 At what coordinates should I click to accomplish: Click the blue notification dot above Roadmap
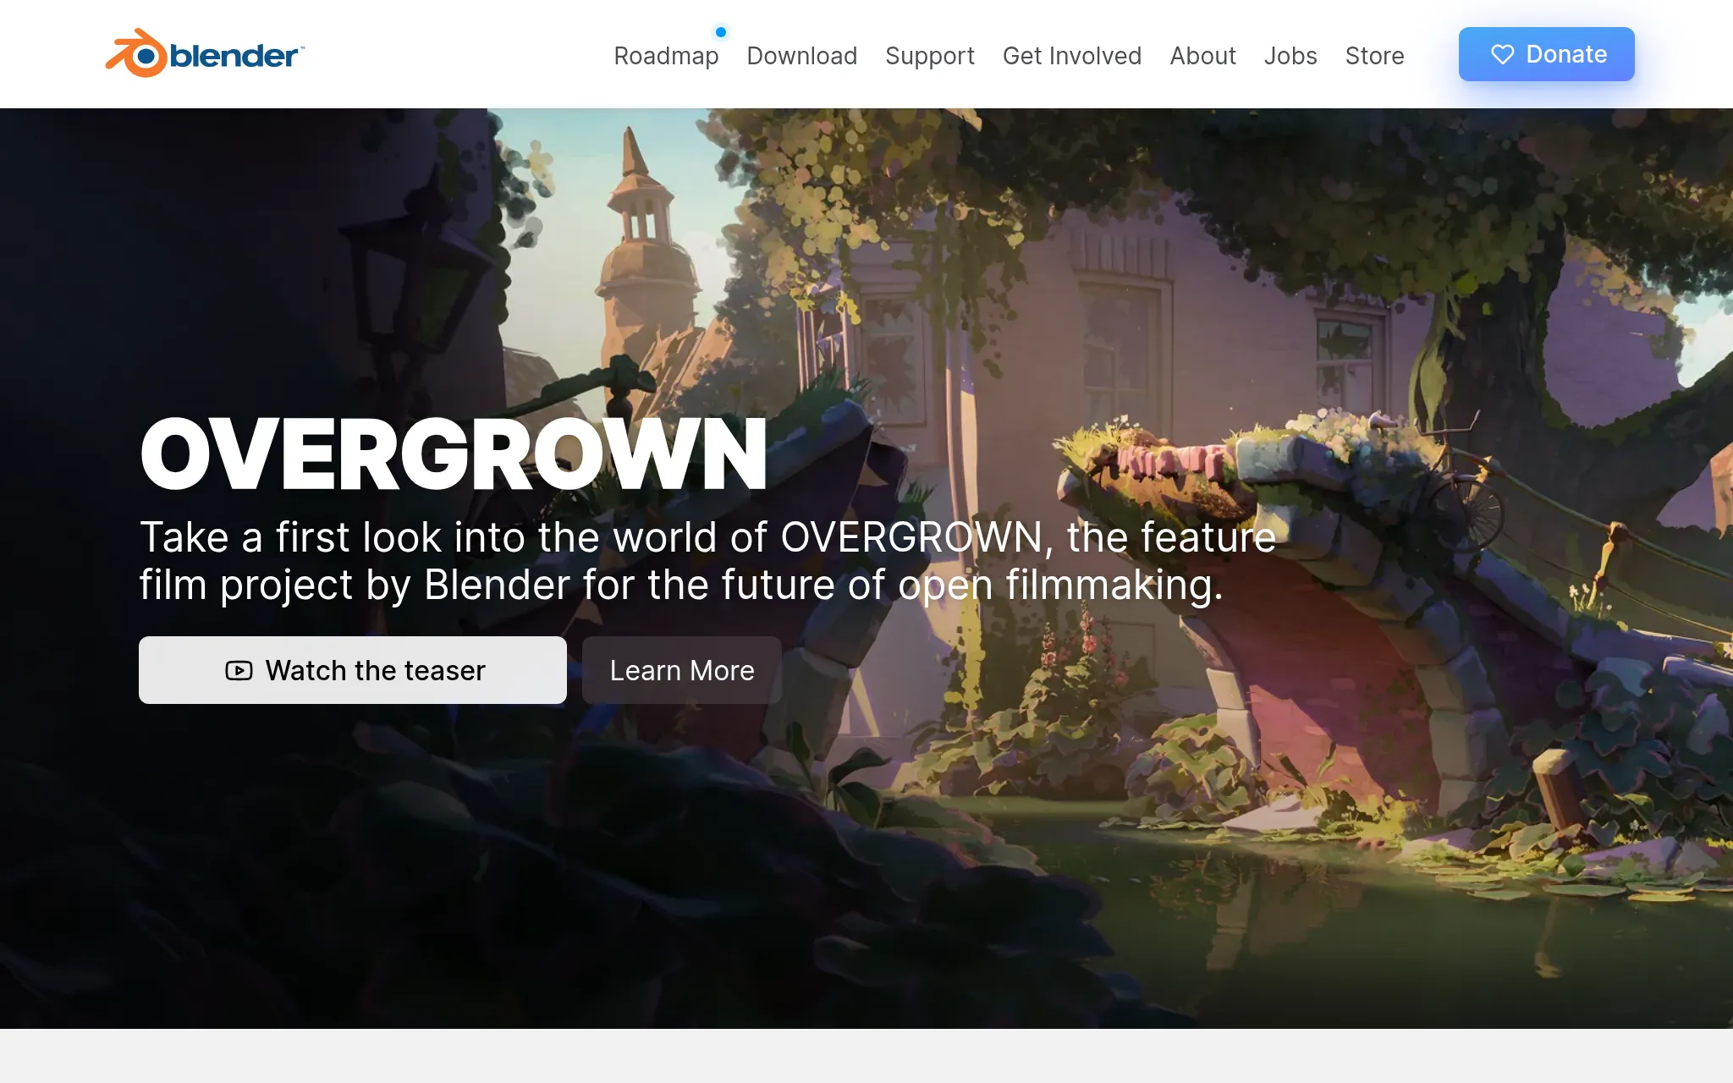(720, 32)
